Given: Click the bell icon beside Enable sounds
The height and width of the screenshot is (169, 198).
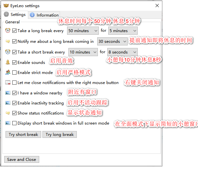Looking at the screenshot, I should point(8,62).
